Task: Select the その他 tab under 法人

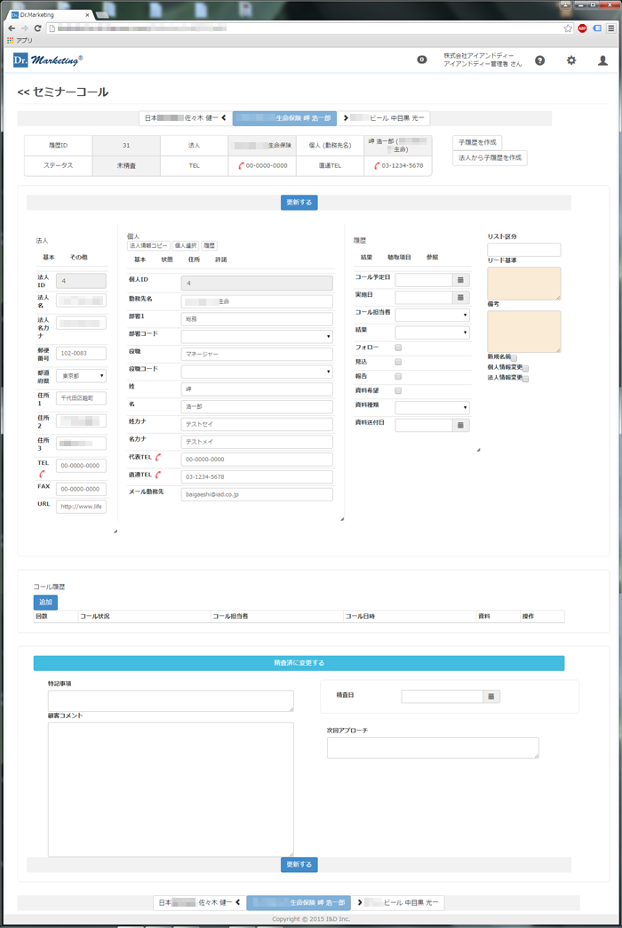Action: tap(78, 257)
